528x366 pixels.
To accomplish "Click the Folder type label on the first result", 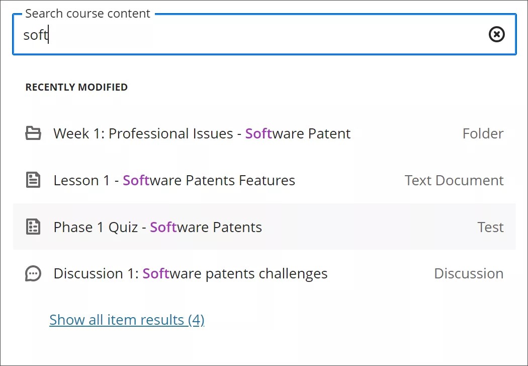I will (x=483, y=133).
